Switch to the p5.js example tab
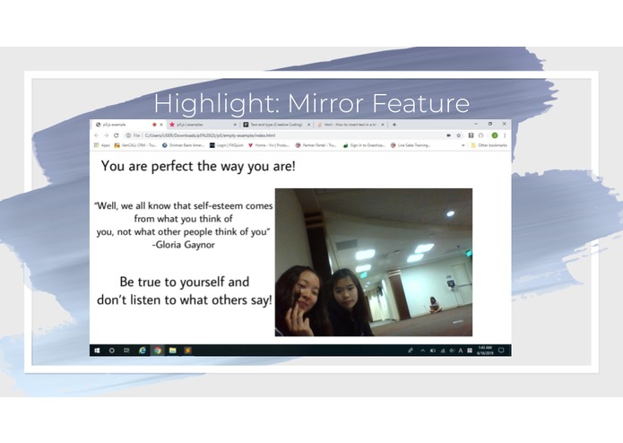623x443 pixels. click(x=127, y=125)
